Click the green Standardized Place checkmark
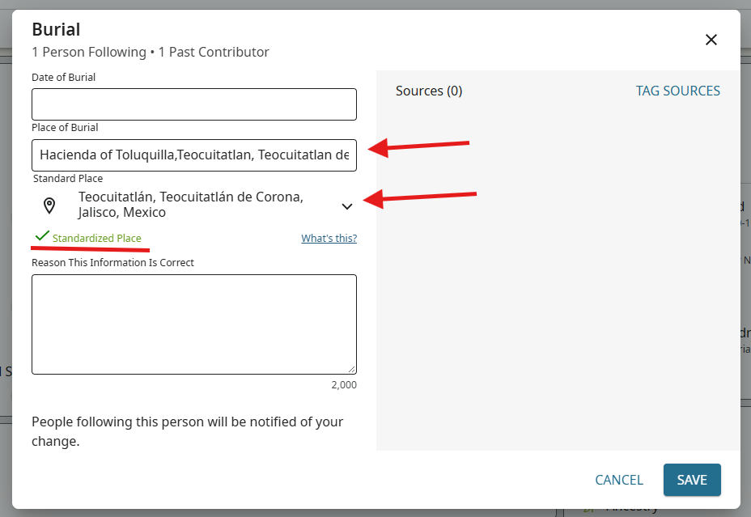The height and width of the screenshot is (517, 751). 42,236
